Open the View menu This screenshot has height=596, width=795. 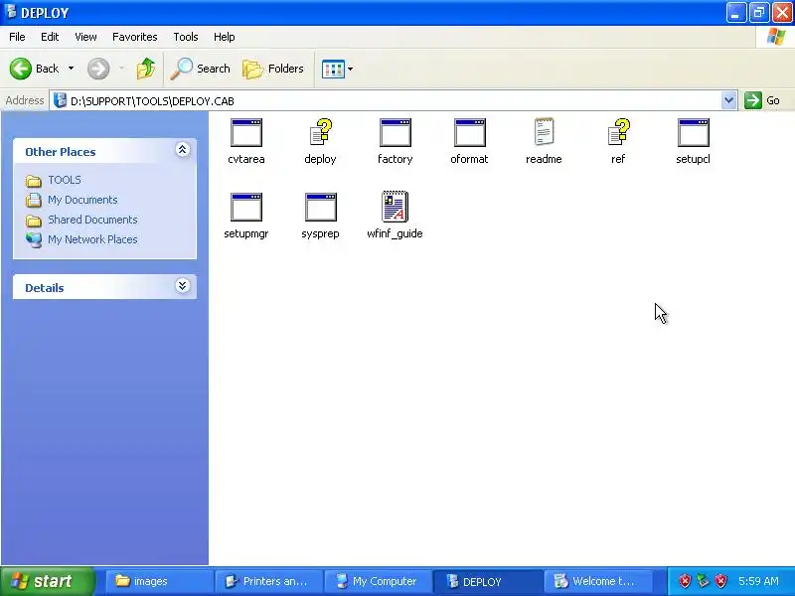tap(85, 37)
